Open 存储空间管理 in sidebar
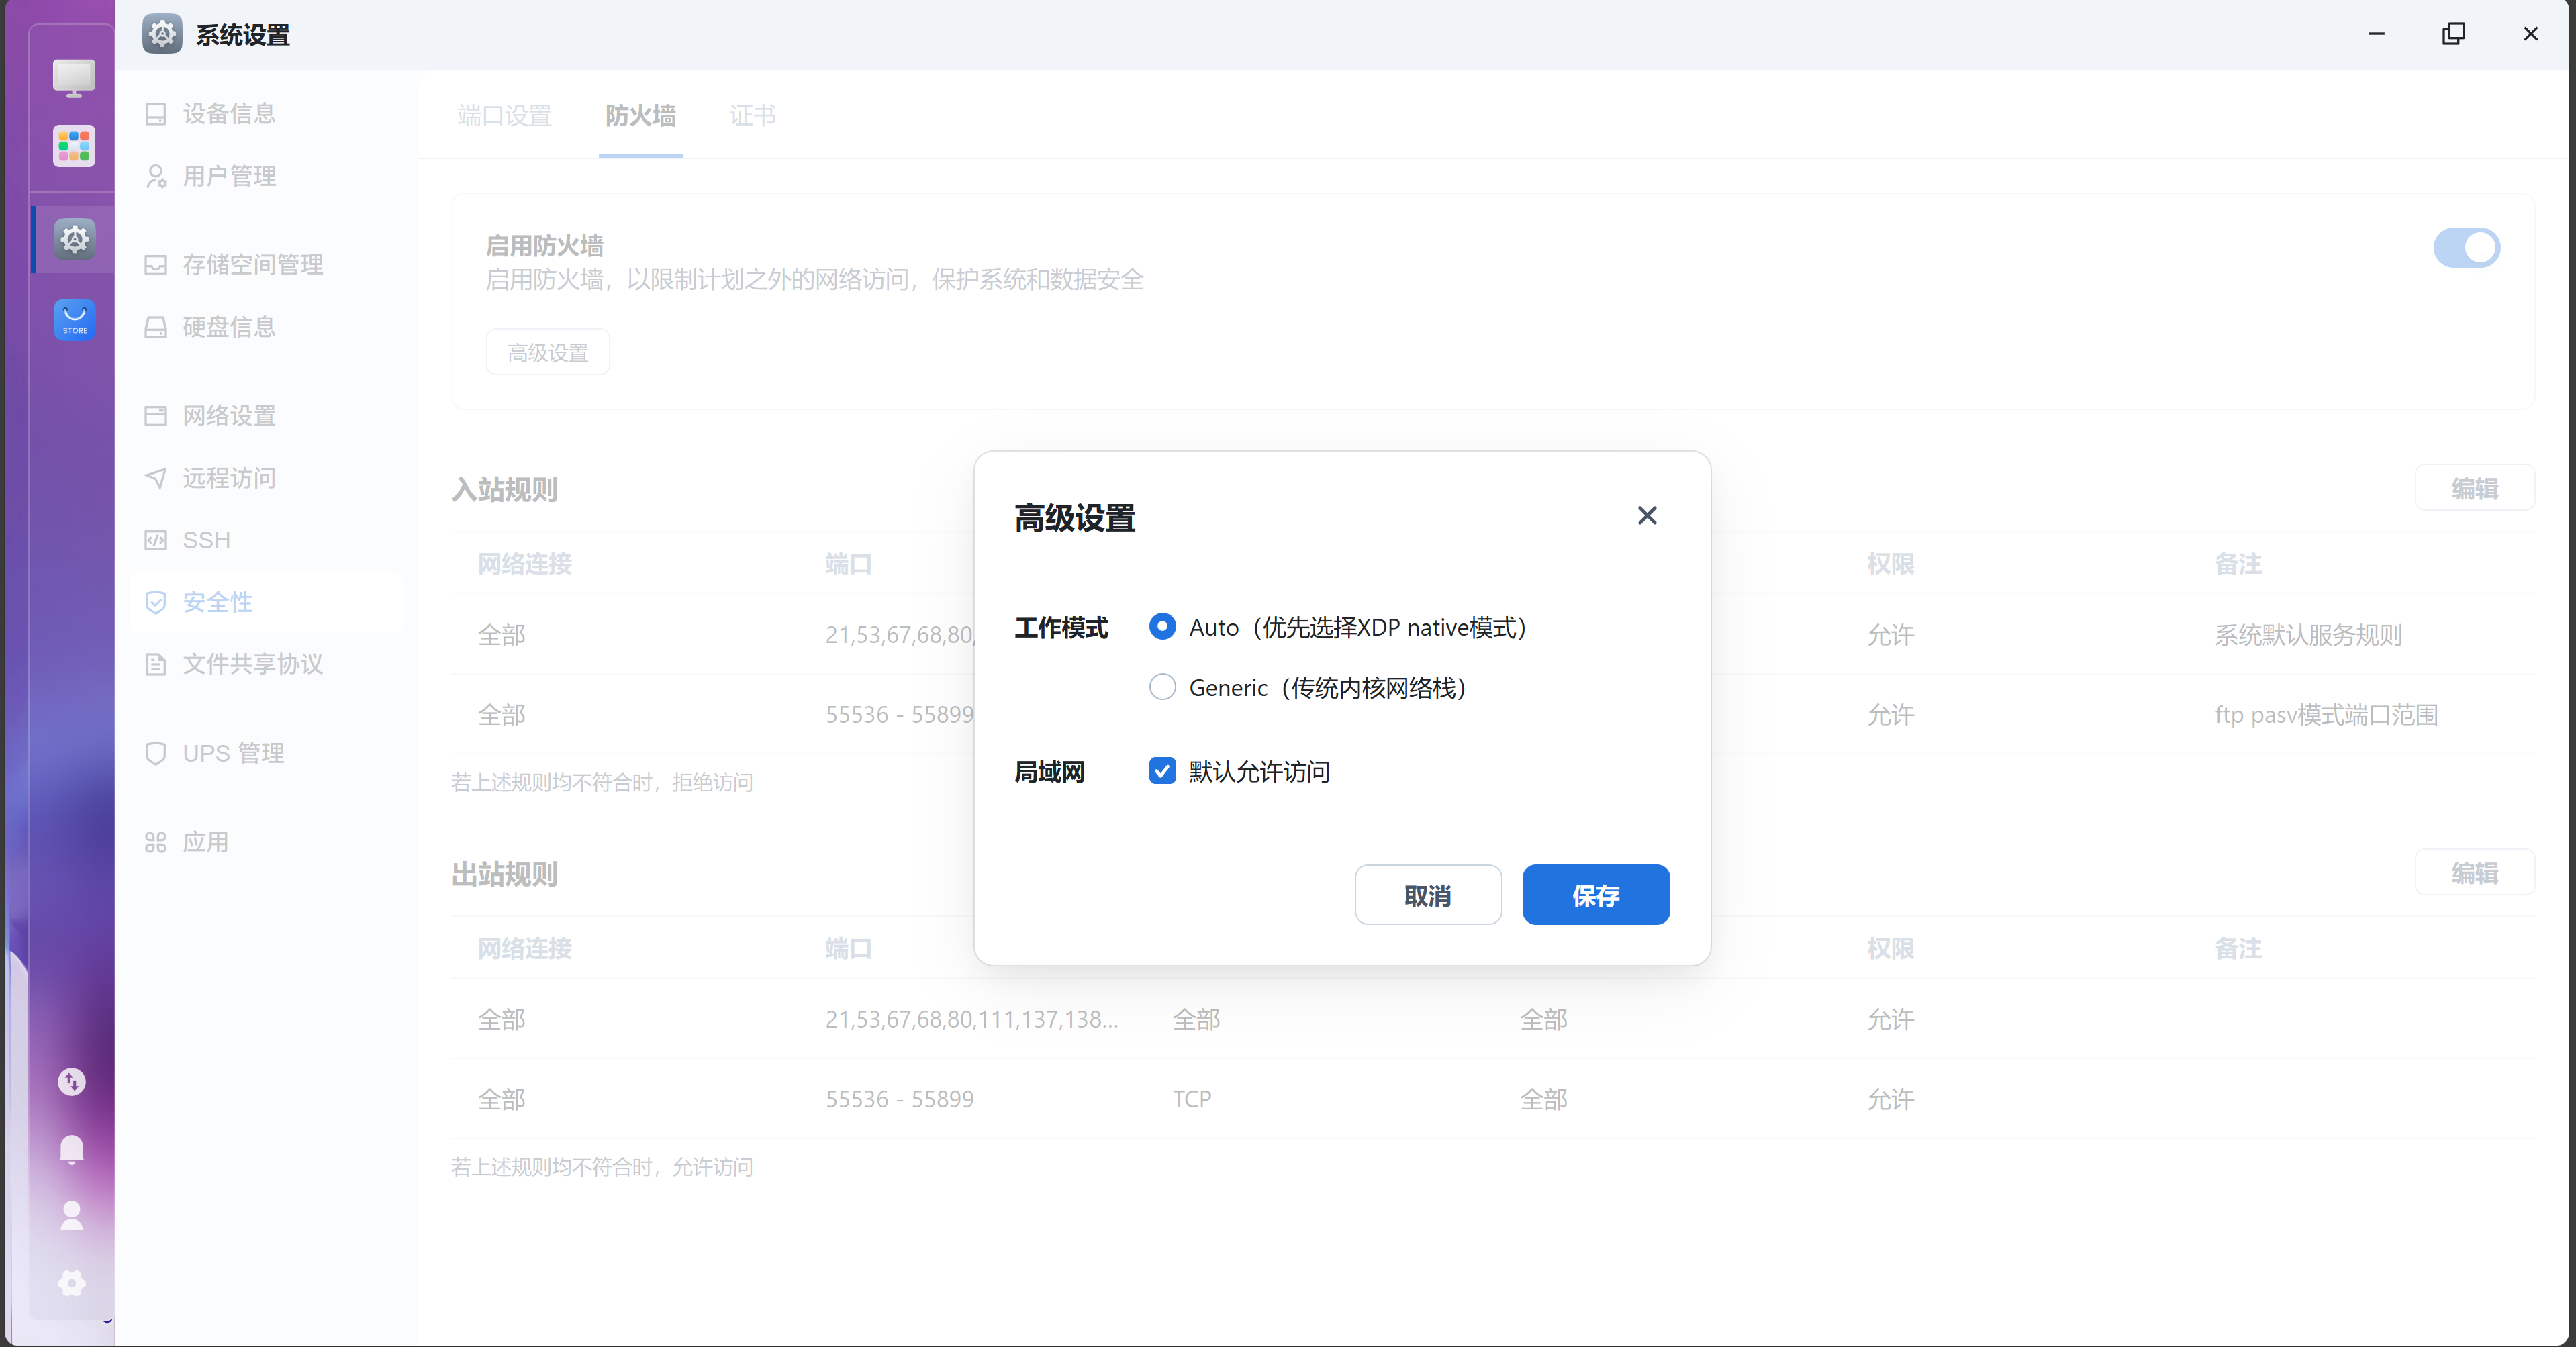Viewport: 2576px width, 1347px height. coord(265,265)
